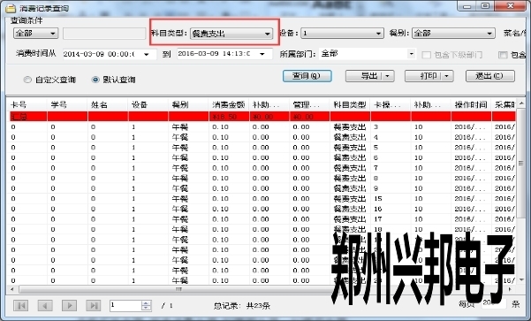
Task: Go to previous page navigation icon
Action: click(x=45, y=305)
